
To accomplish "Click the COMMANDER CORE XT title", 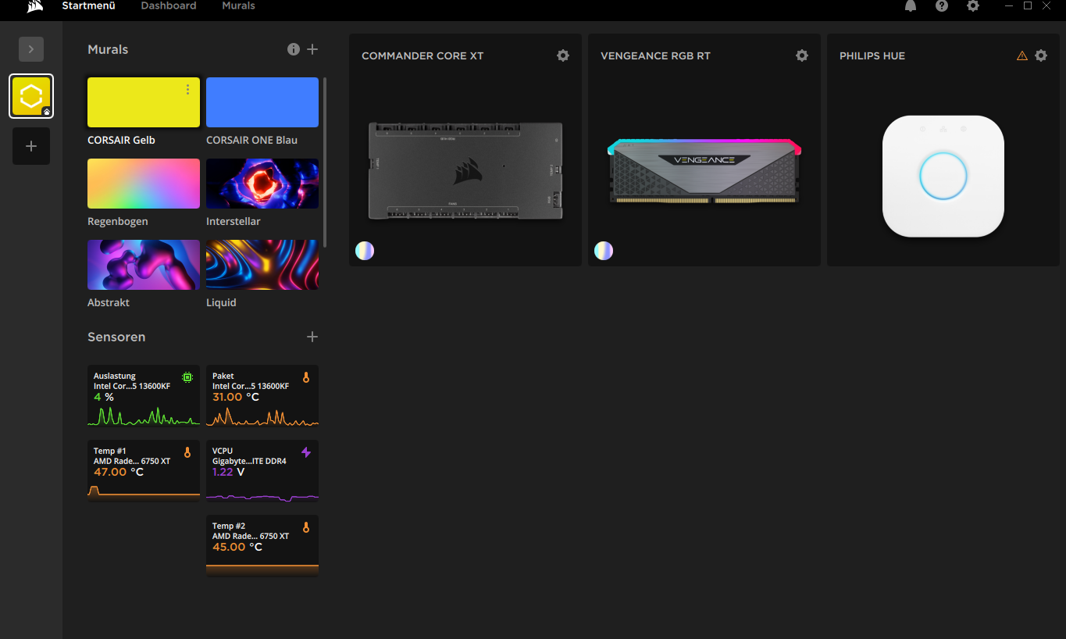I will point(422,56).
